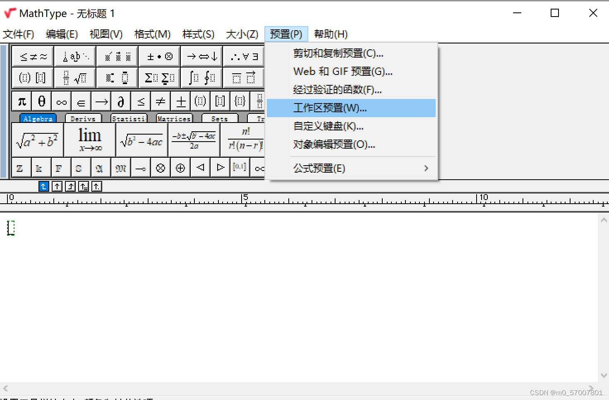This screenshot has height=400, width=609.
Task: Open the embellishments palette
Action: coord(117,57)
